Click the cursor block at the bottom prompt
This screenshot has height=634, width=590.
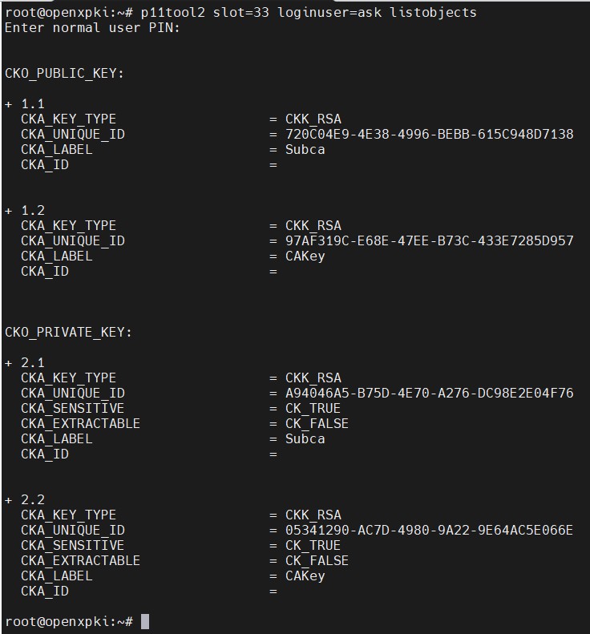145,621
